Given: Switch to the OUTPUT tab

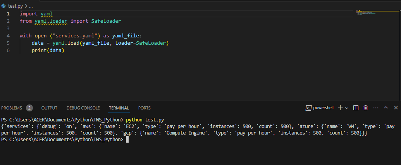Looking at the screenshot, I should (49, 108).
